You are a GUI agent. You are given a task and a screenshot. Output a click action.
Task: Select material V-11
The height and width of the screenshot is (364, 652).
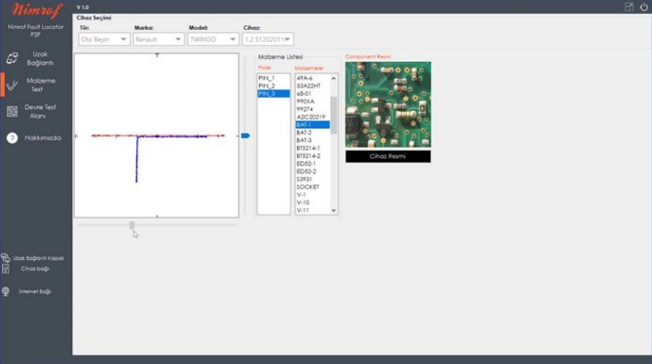click(313, 211)
